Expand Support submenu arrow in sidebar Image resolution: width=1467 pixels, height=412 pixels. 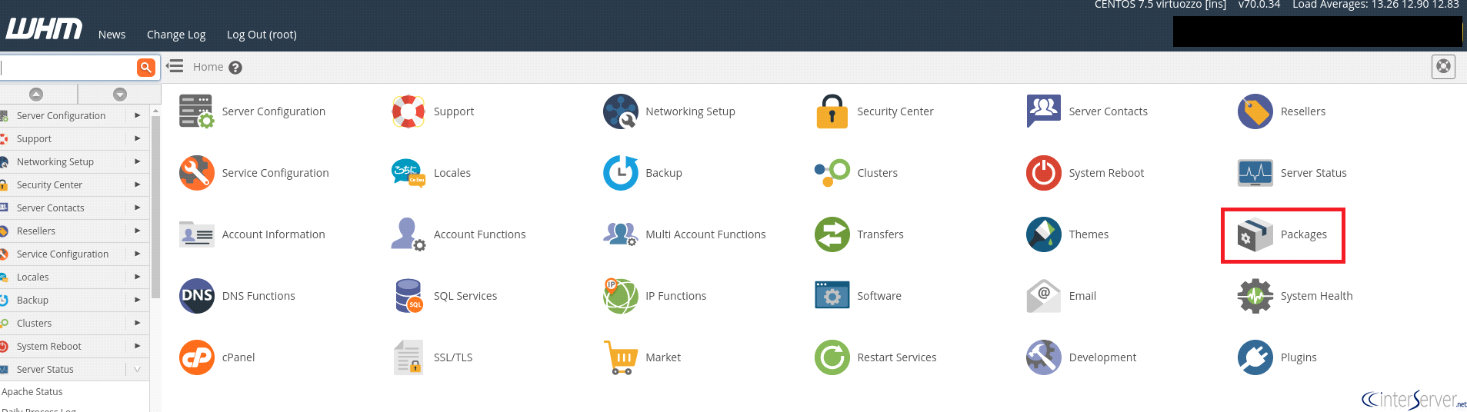(x=137, y=138)
